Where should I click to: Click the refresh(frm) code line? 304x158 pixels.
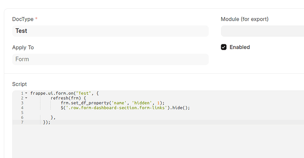tap(68, 98)
